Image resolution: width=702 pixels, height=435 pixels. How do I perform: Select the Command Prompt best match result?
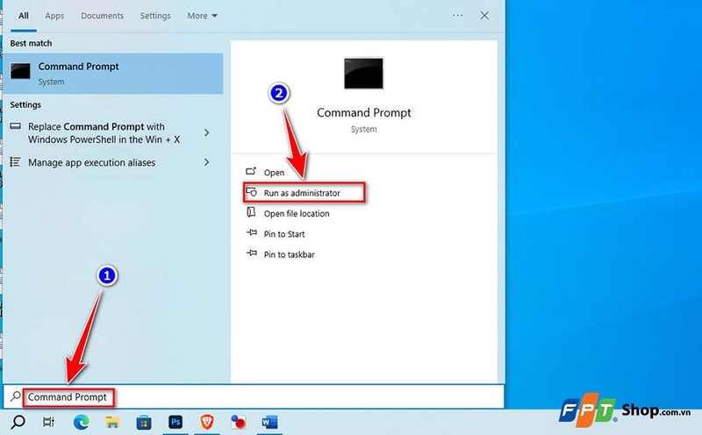tap(113, 74)
